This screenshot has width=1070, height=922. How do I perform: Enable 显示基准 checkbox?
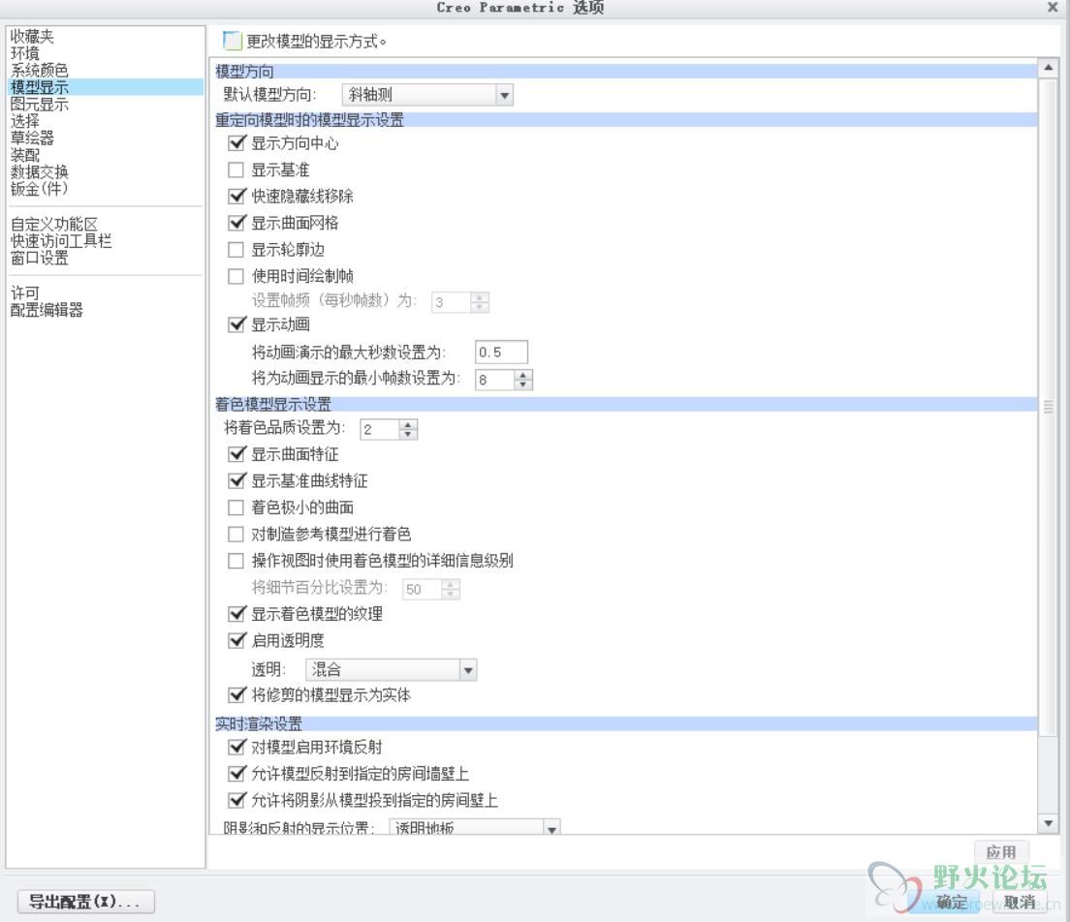pyautogui.click(x=236, y=169)
